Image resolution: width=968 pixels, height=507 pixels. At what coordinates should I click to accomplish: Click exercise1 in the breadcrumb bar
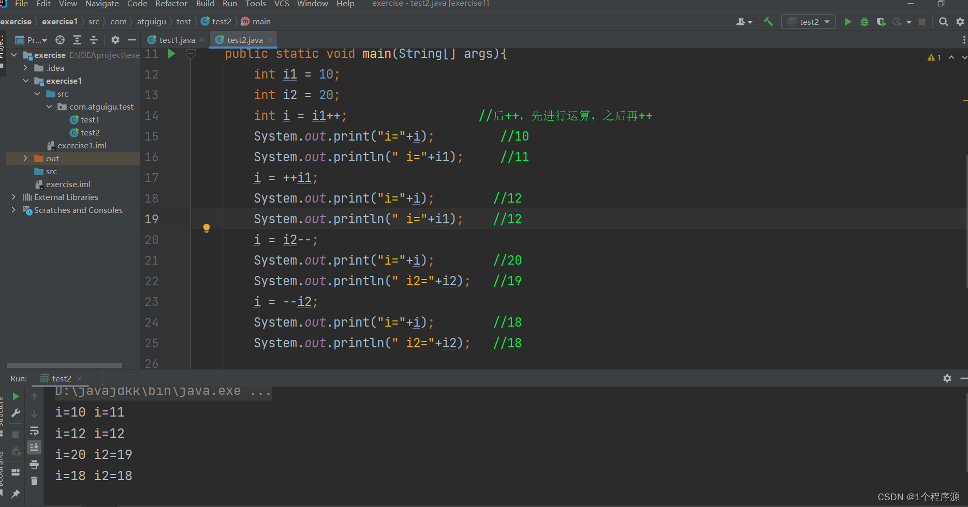coord(60,22)
